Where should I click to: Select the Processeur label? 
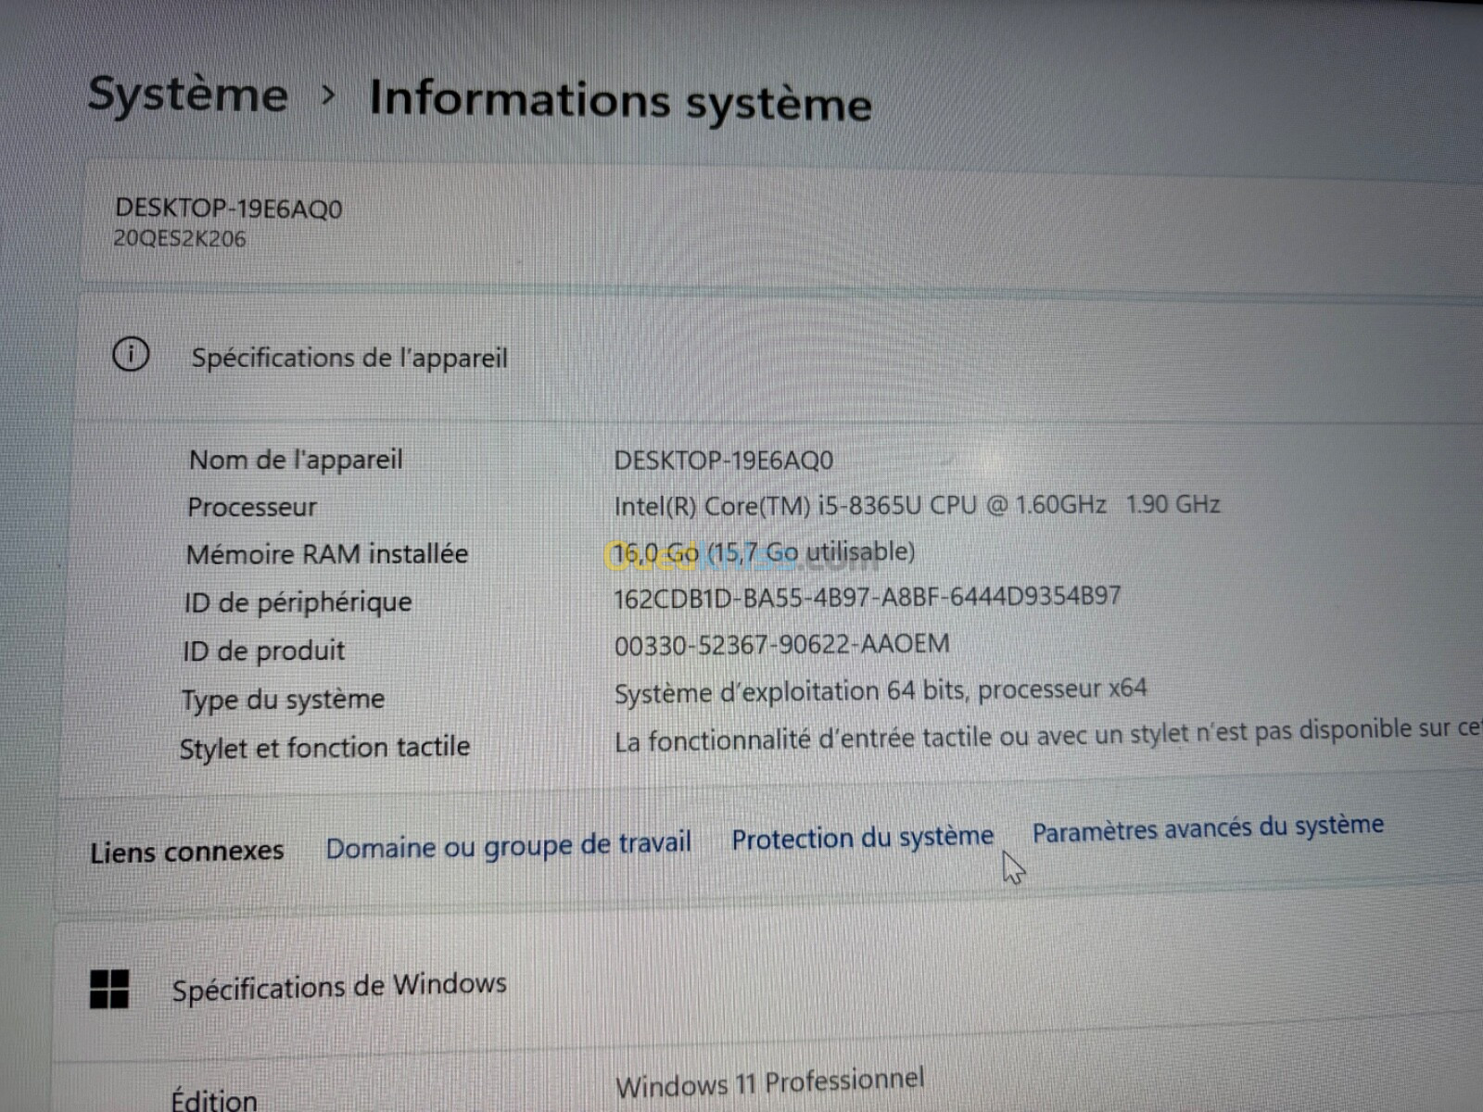pos(252,507)
